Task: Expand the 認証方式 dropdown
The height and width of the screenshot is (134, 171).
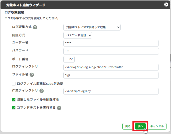Action: point(78,35)
